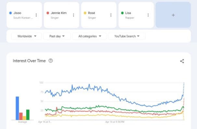Image resolution: width=197 pixels, height=129 pixels.
Task: Expand the Worldwide region dropdown
Action: 26,36
